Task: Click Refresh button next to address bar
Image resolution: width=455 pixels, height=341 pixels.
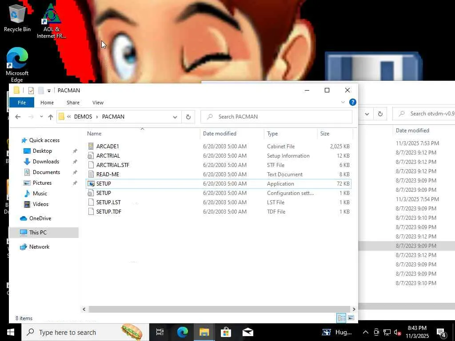Action: (x=188, y=117)
